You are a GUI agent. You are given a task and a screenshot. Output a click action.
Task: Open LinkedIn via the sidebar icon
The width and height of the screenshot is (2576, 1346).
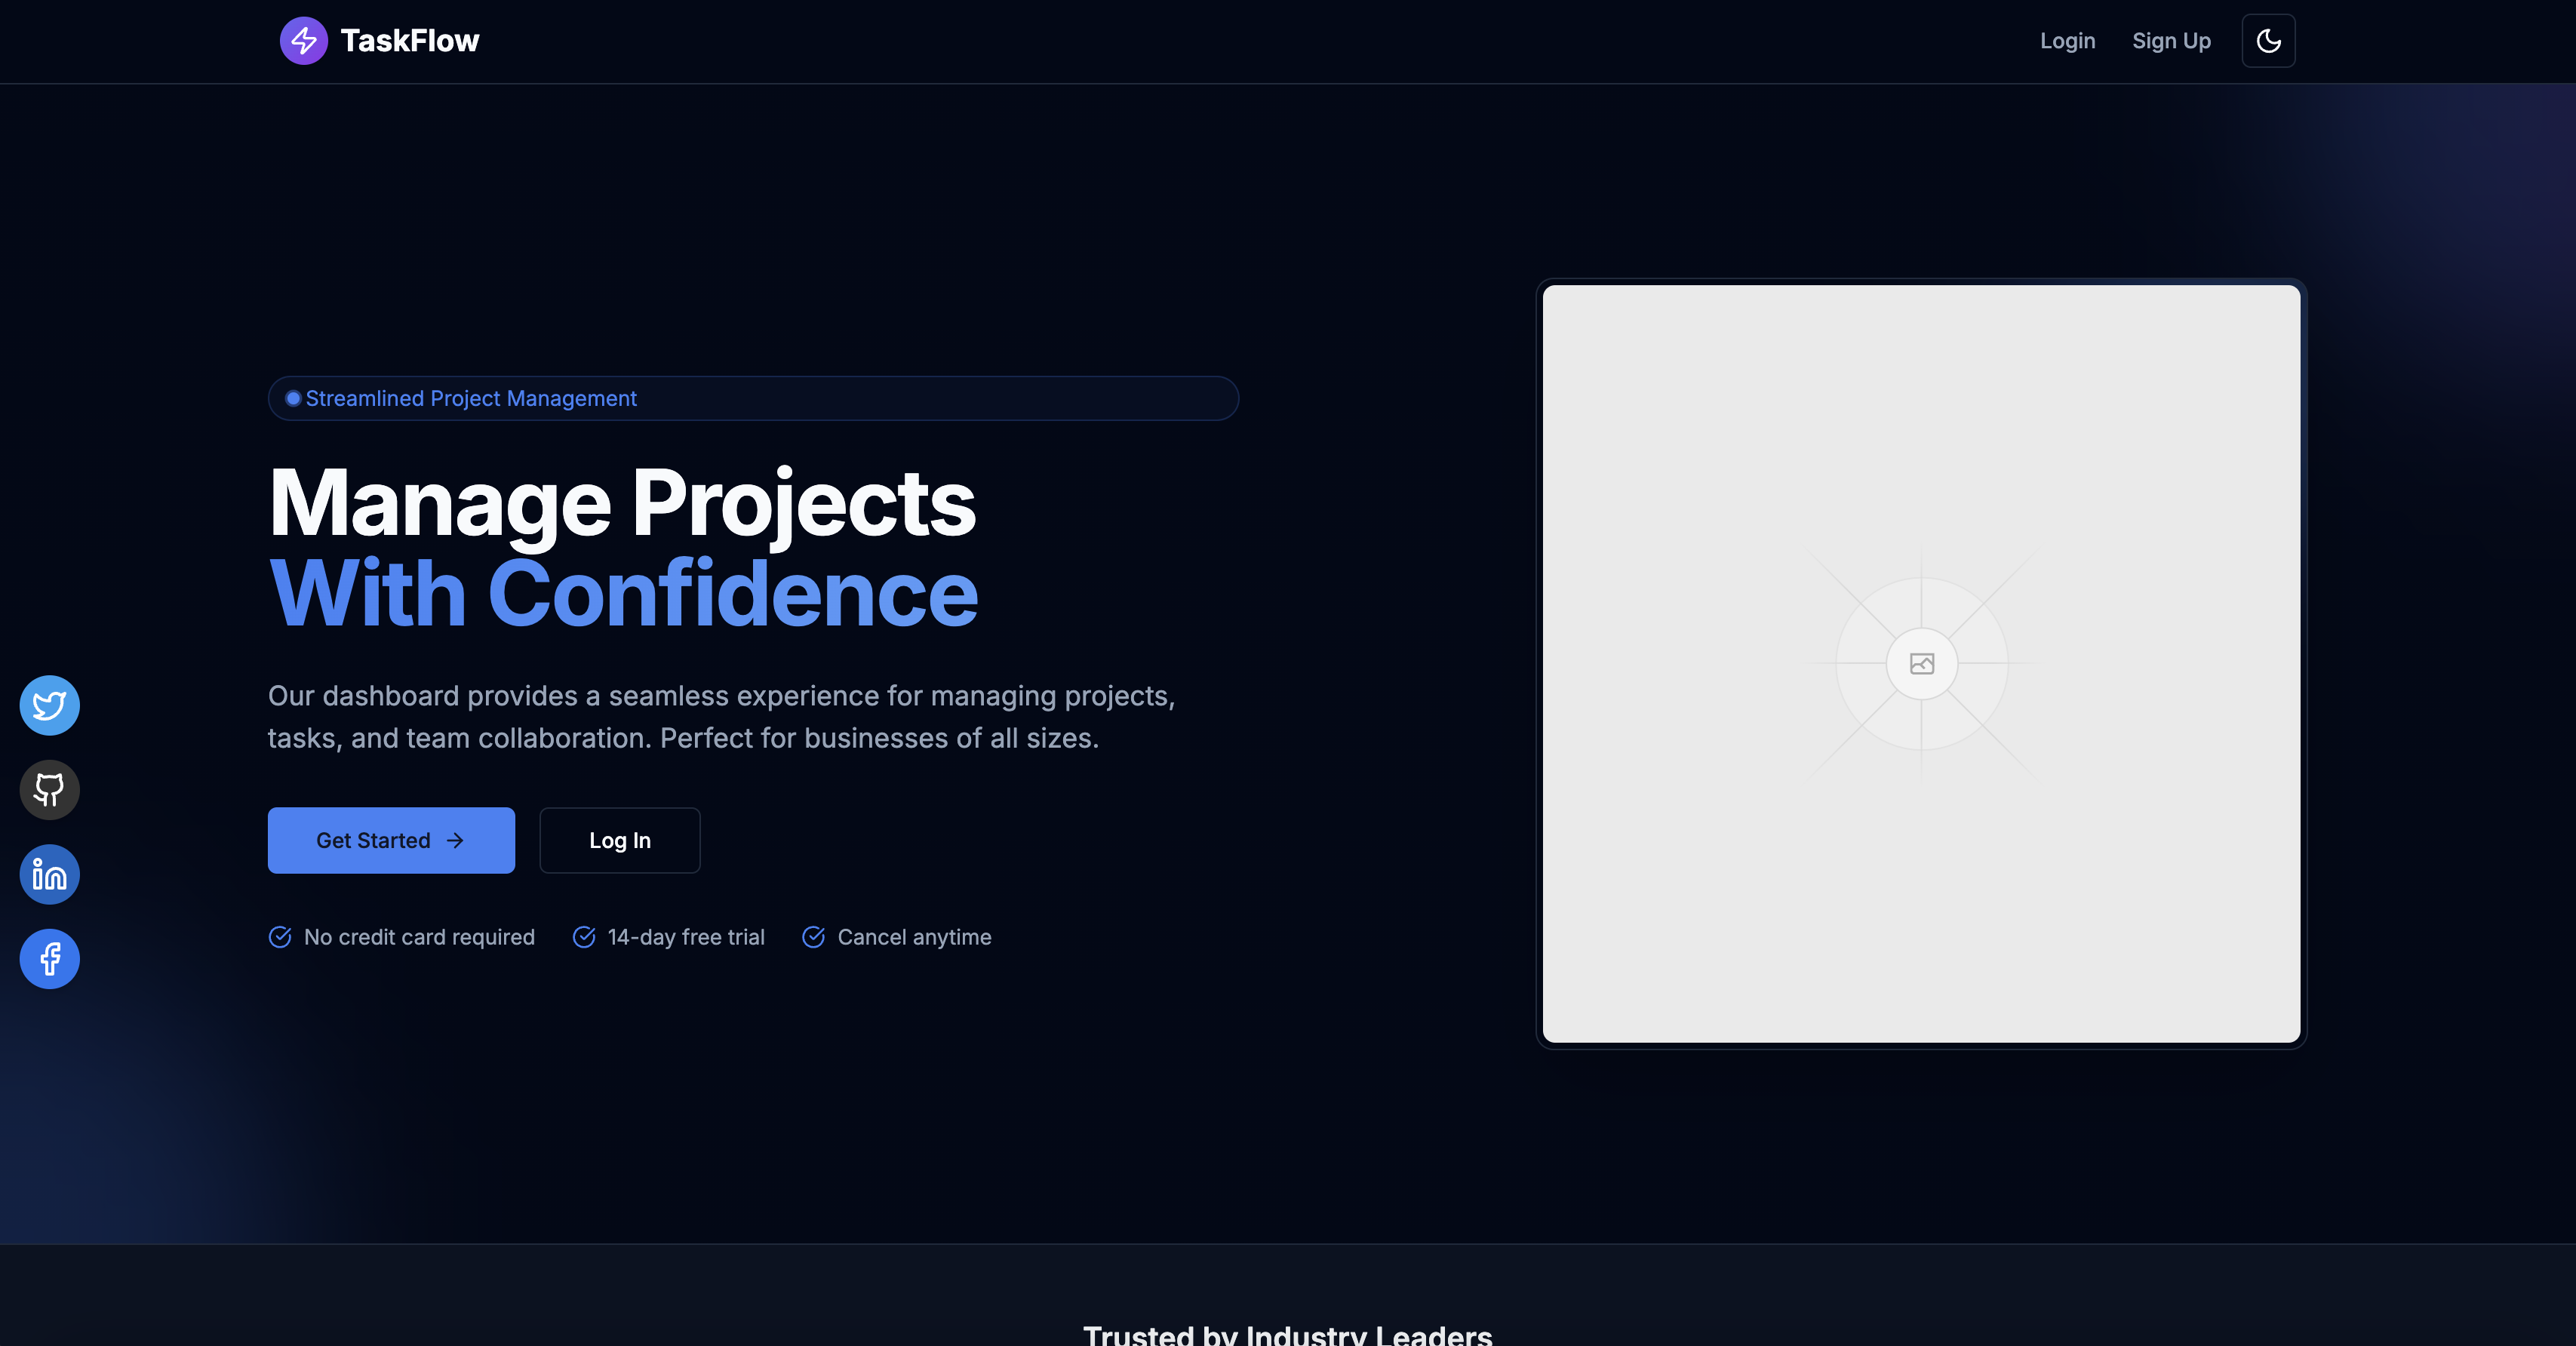pos(48,874)
